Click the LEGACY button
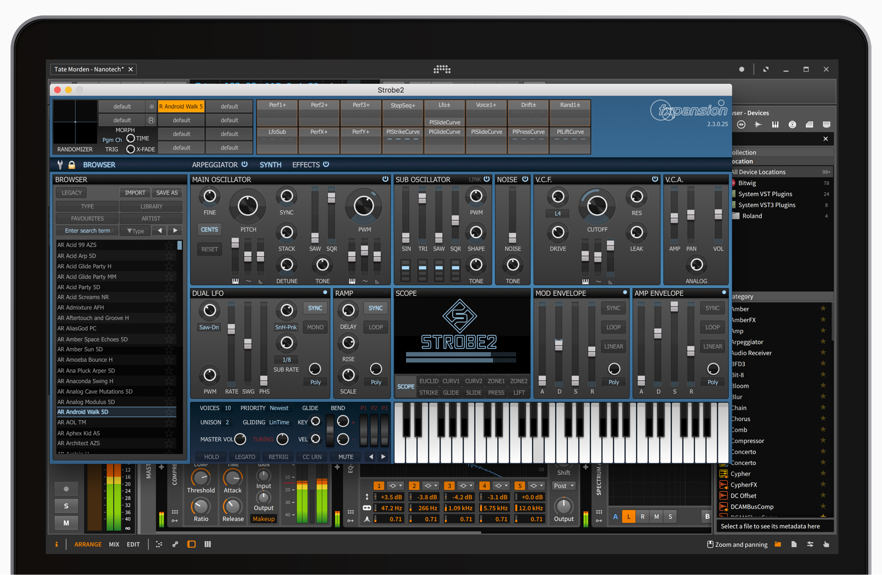Viewport: 882px width, 575px height. coord(72,193)
